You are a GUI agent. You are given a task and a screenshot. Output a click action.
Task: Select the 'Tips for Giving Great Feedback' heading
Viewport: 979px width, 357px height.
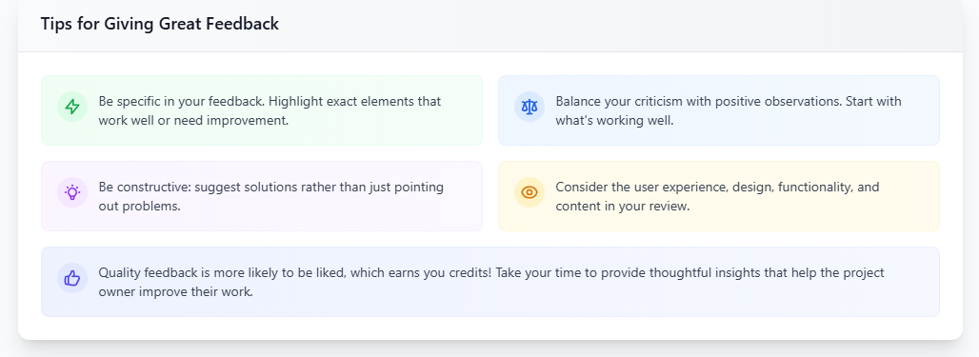click(160, 25)
